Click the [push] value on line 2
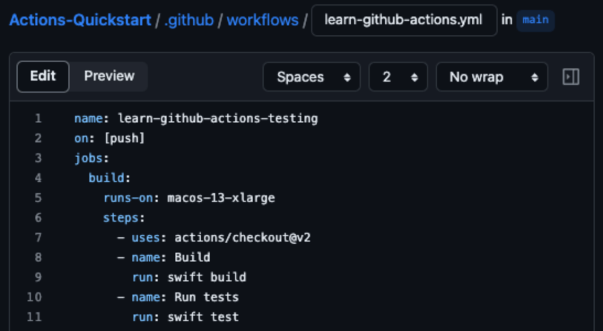 [124, 138]
